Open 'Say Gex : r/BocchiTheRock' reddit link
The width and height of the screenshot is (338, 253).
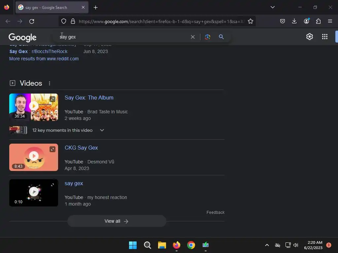tap(38, 51)
